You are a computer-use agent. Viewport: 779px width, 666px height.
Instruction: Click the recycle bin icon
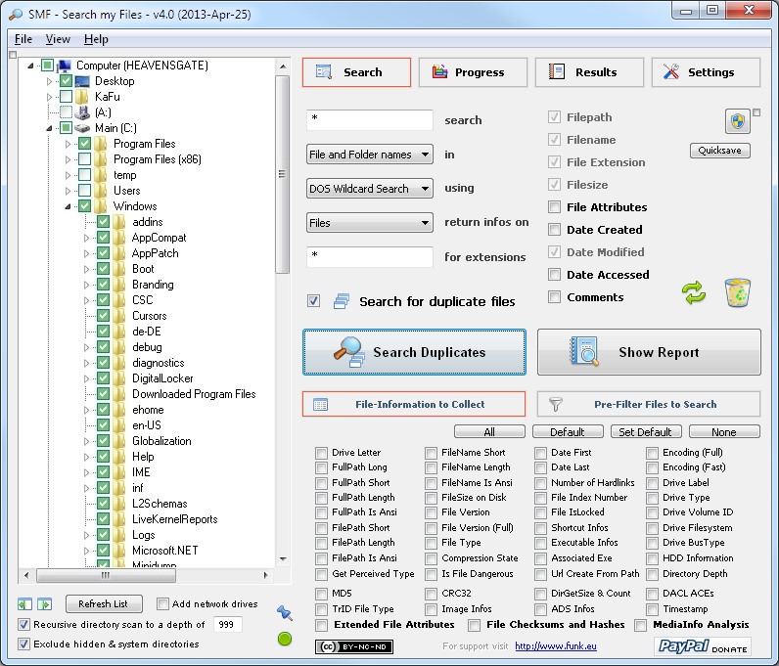point(737,292)
